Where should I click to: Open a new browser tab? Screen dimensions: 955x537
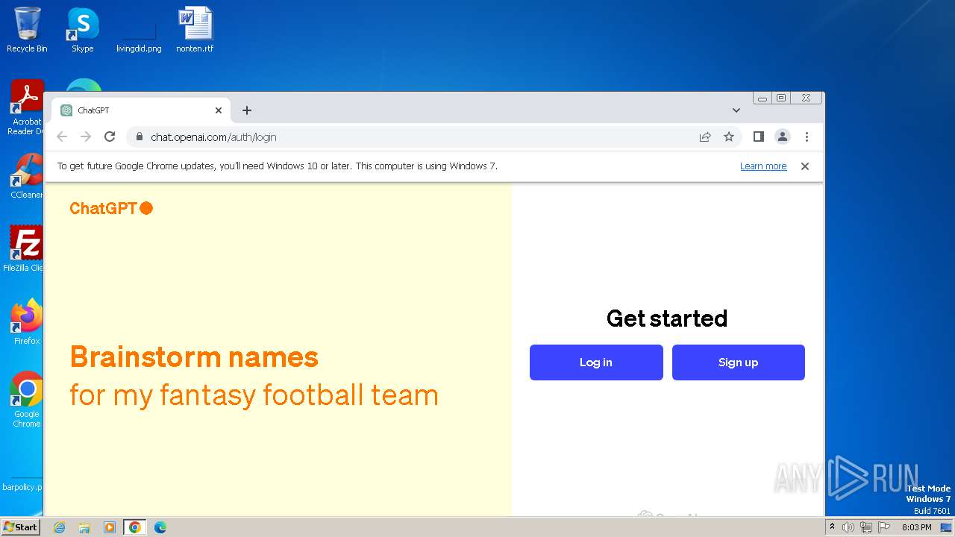(x=247, y=110)
